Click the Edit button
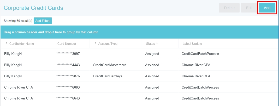279x106 pixels. [249, 8]
